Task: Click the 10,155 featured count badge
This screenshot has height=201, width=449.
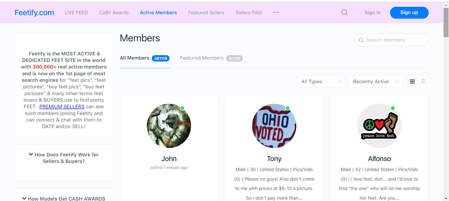Action: [x=234, y=58]
